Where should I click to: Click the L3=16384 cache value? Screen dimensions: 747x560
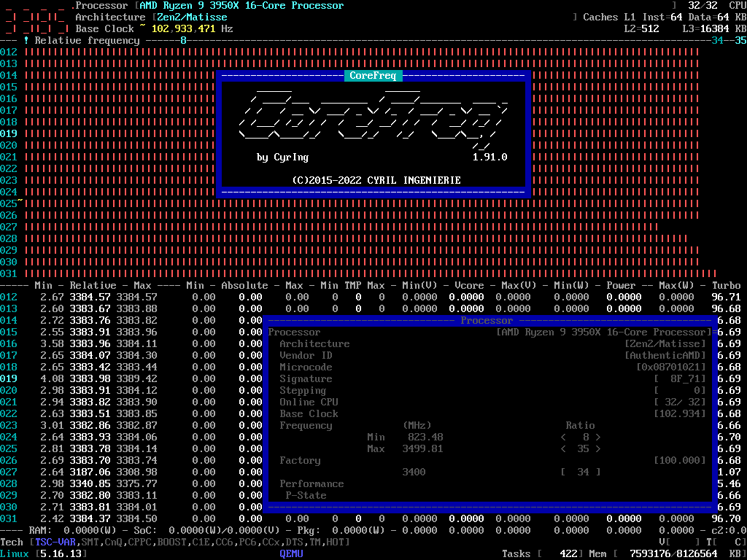706,29
